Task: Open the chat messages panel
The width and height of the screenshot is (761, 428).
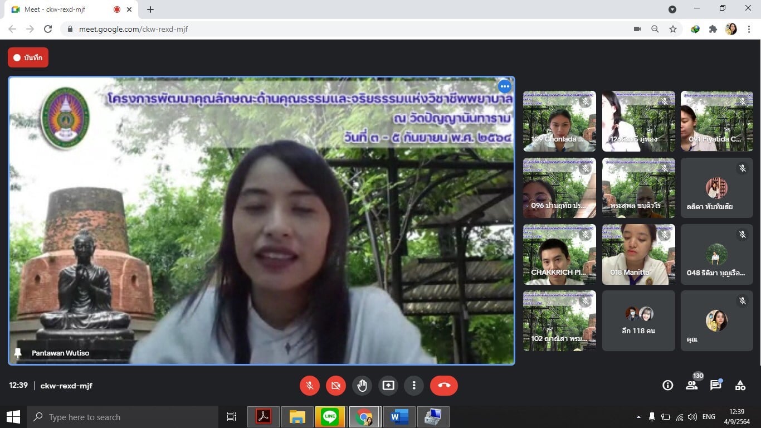Action: click(716, 385)
